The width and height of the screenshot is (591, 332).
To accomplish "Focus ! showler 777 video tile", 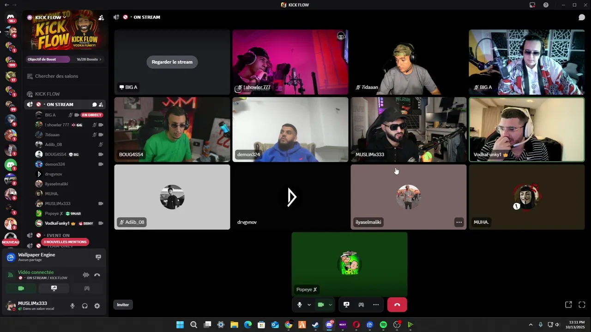I will [x=290, y=62].
